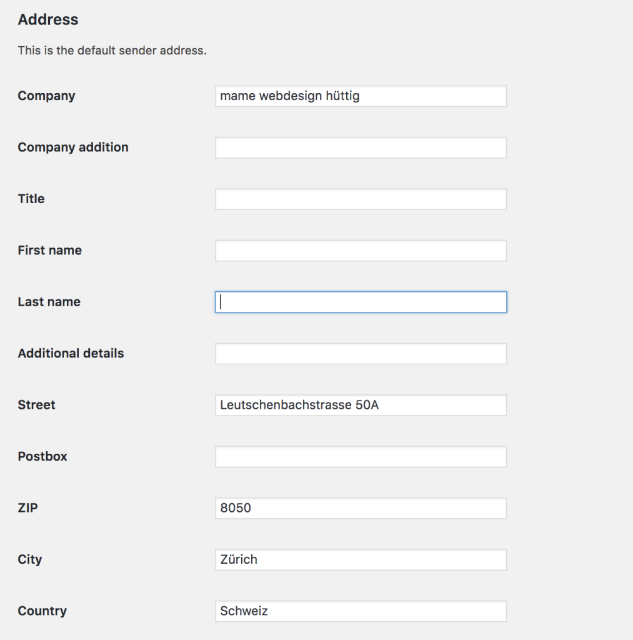Viewport: 633px width, 640px height.
Task: Click the Last name label
Action: point(49,302)
